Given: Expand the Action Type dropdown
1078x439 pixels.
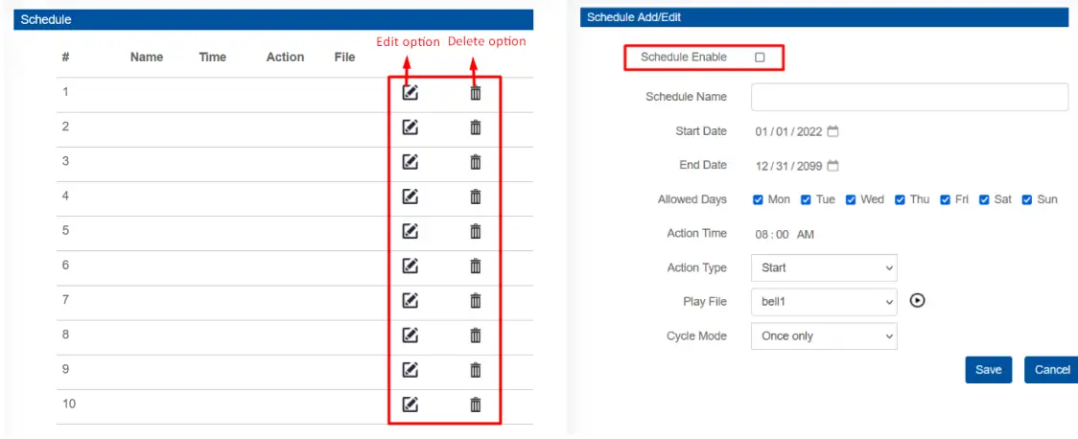Looking at the screenshot, I should tap(823, 267).
